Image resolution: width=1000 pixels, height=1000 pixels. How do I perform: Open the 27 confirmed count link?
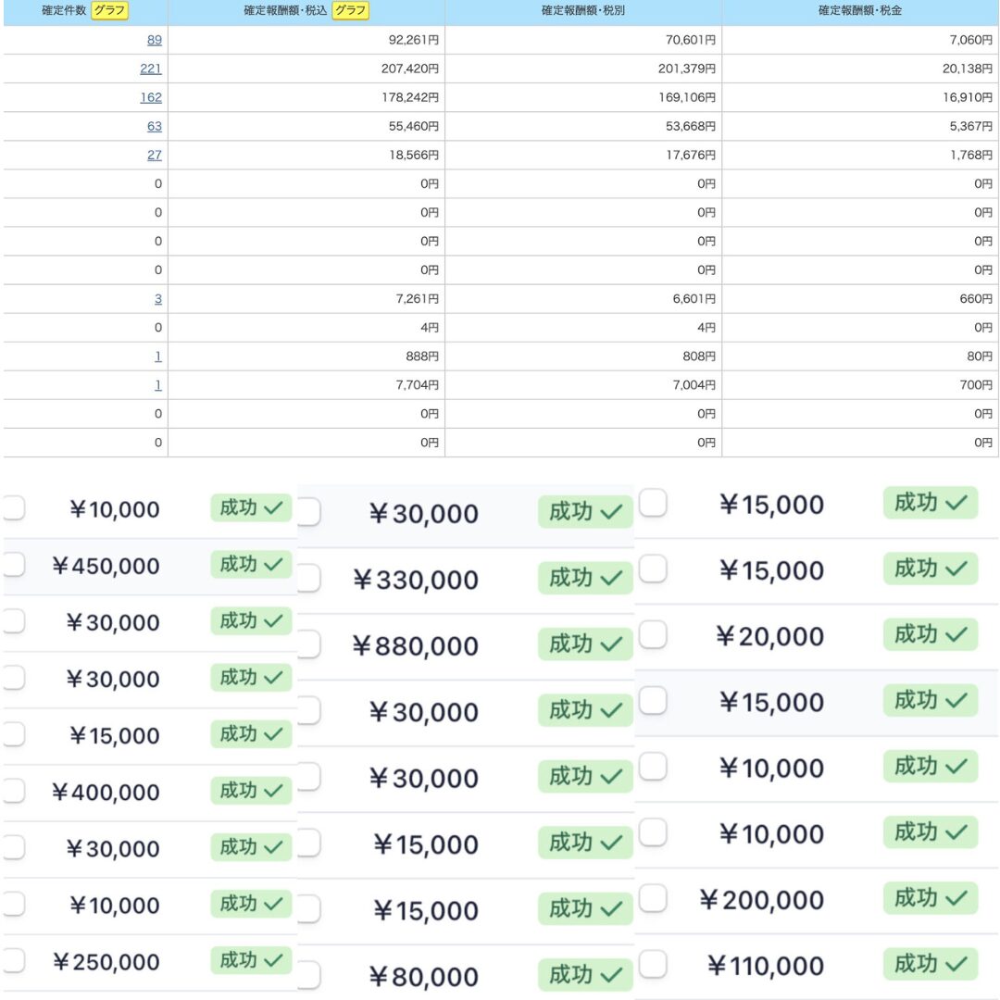click(x=155, y=155)
